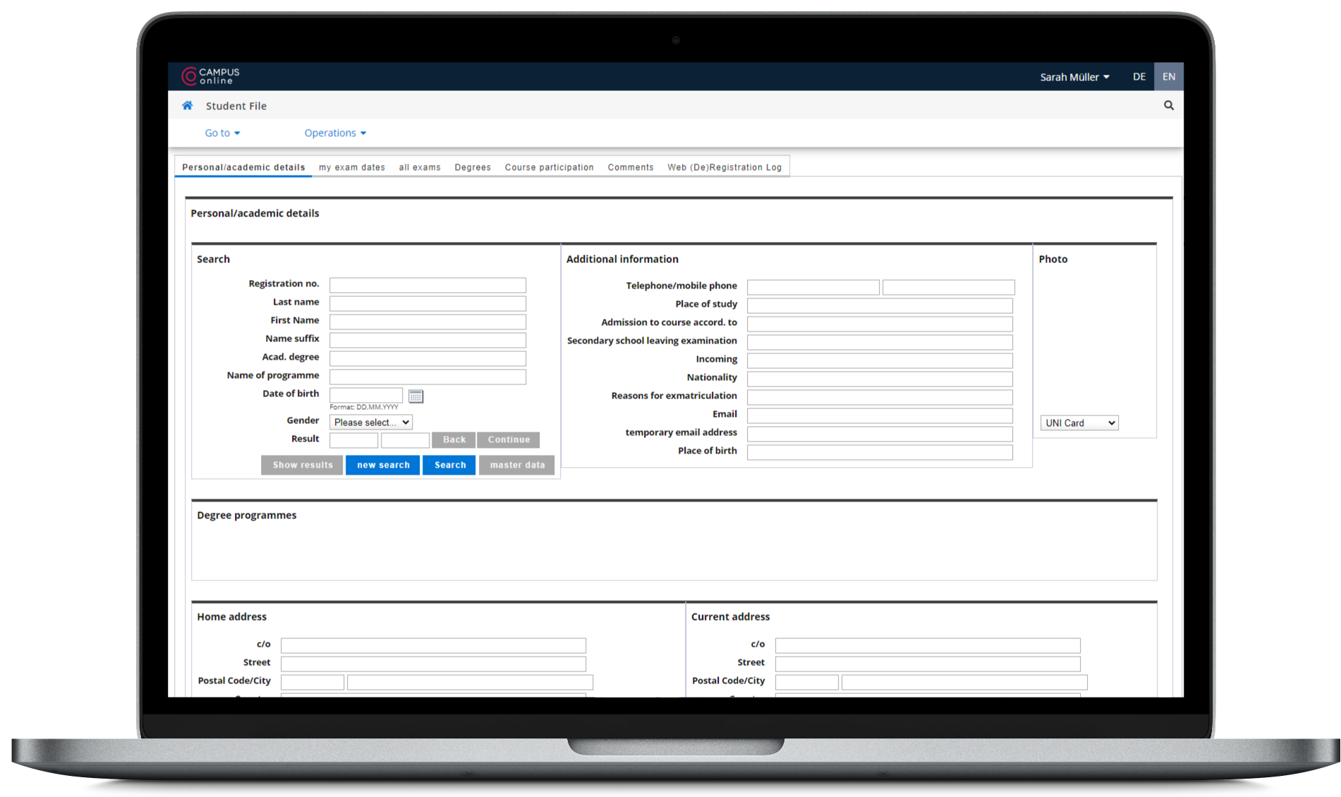Click the Campus Online logo
The width and height of the screenshot is (1341, 797).
(211, 76)
